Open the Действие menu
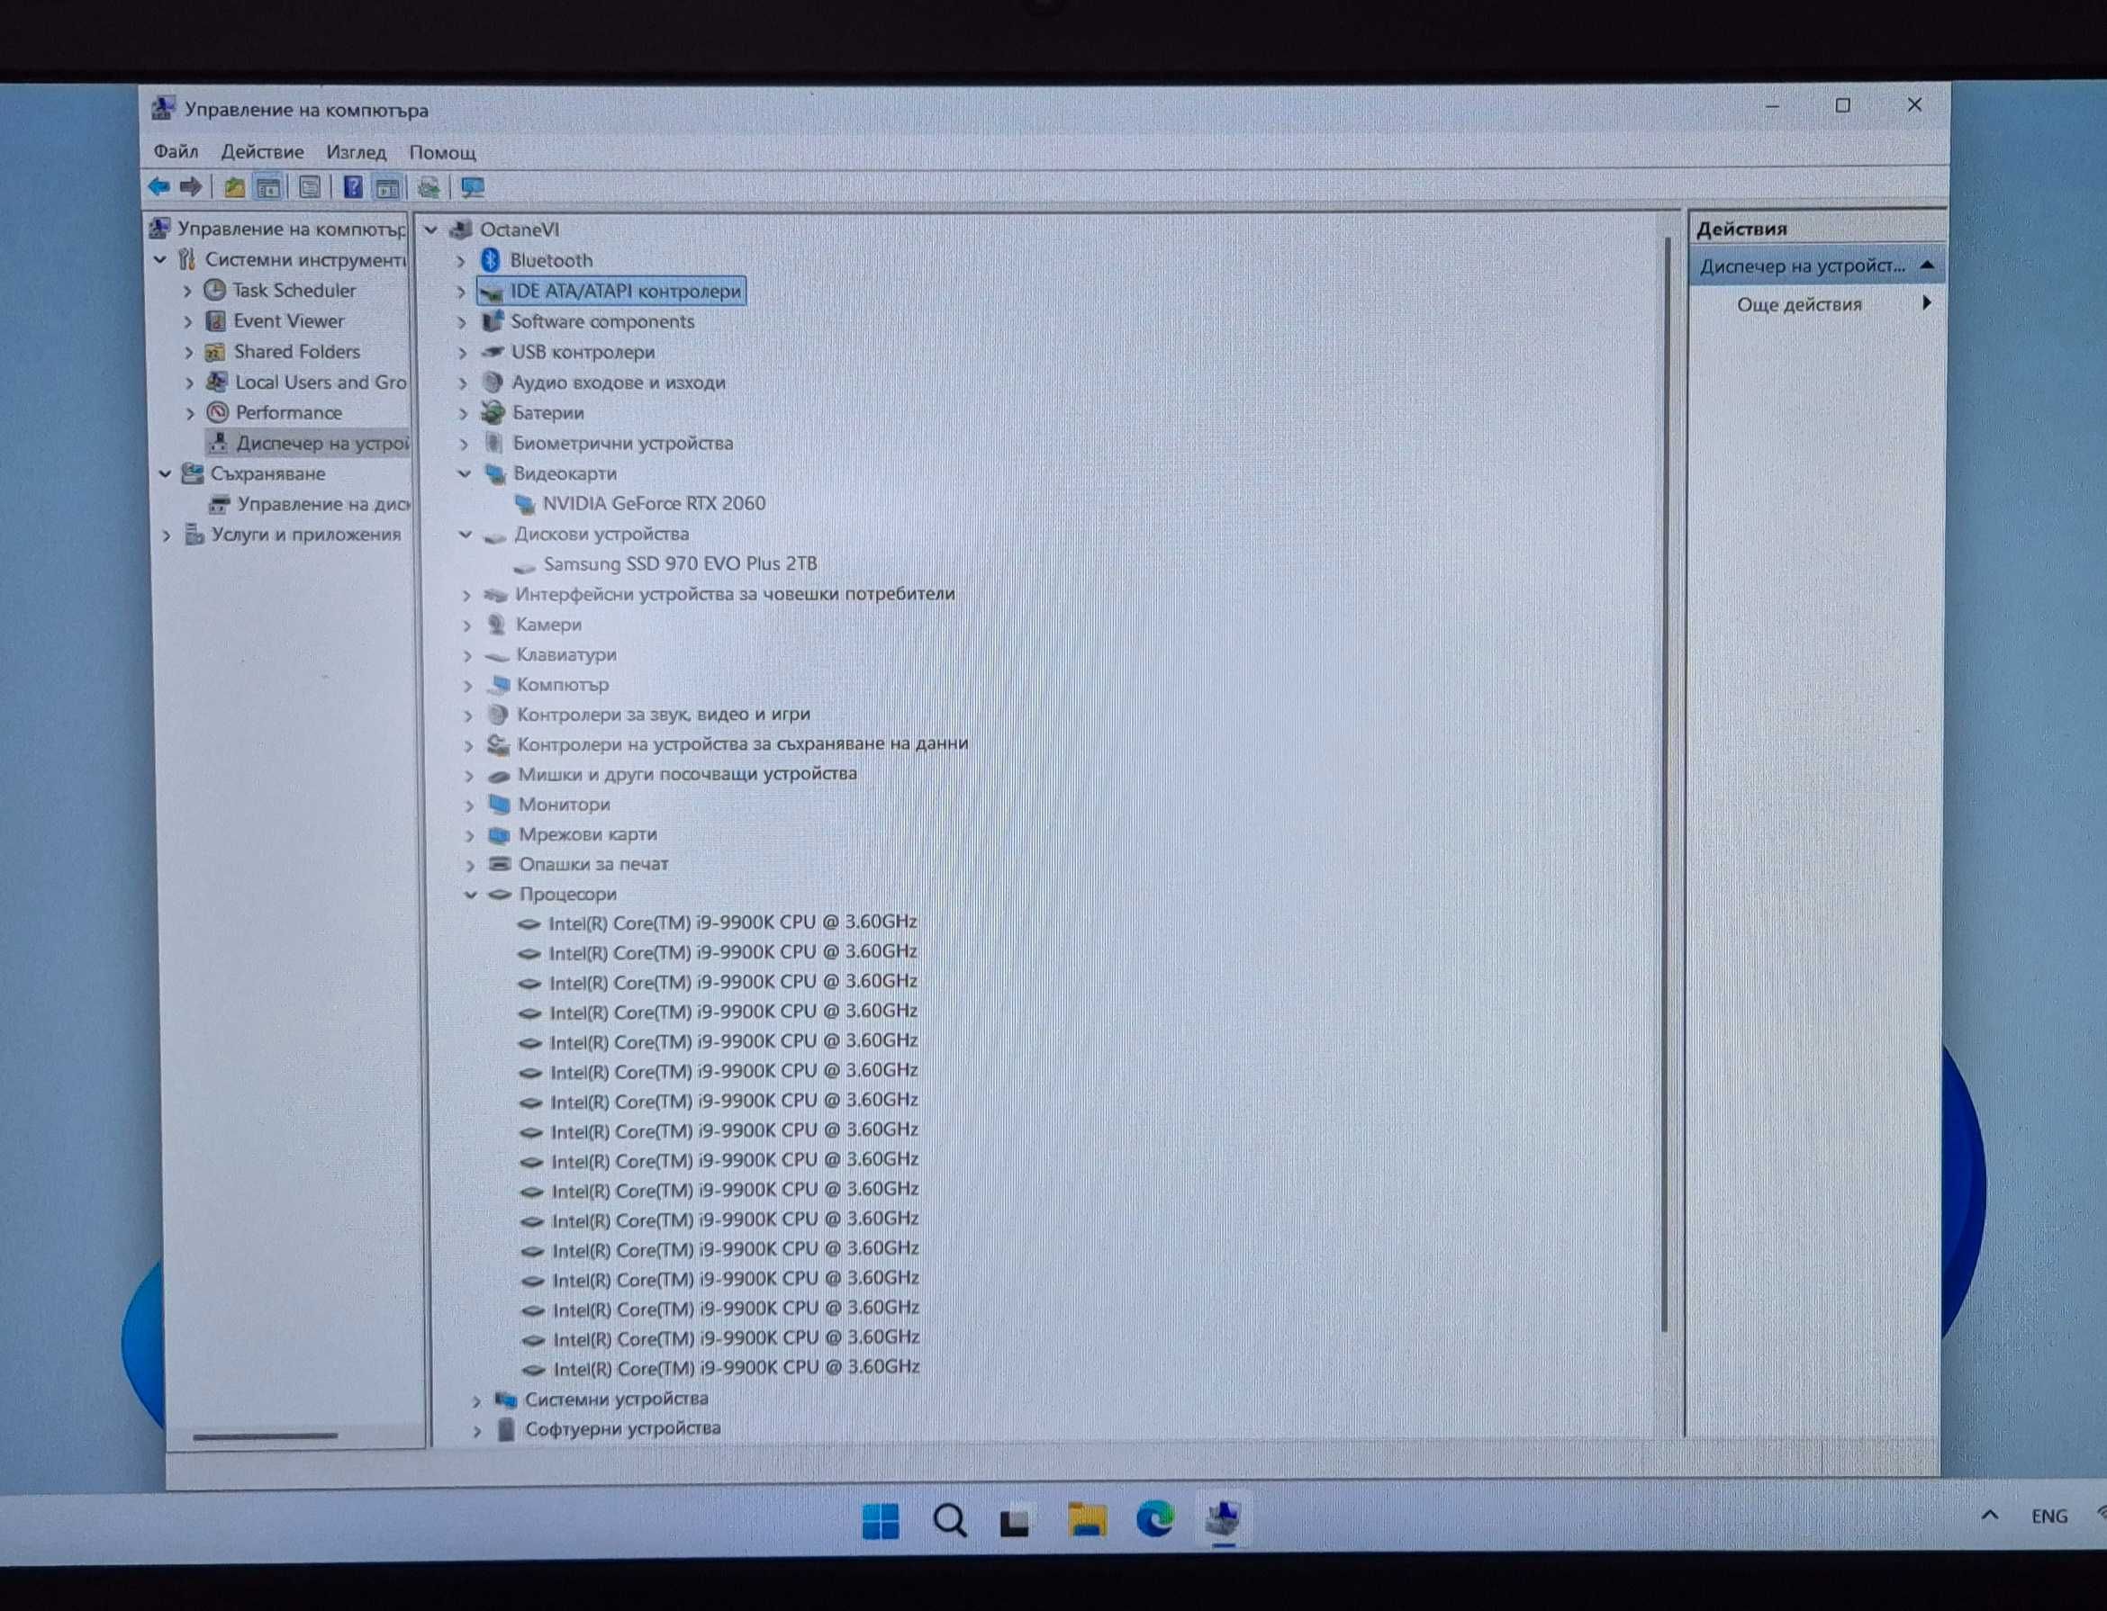Screen dimensions: 2107x1611 (262, 151)
